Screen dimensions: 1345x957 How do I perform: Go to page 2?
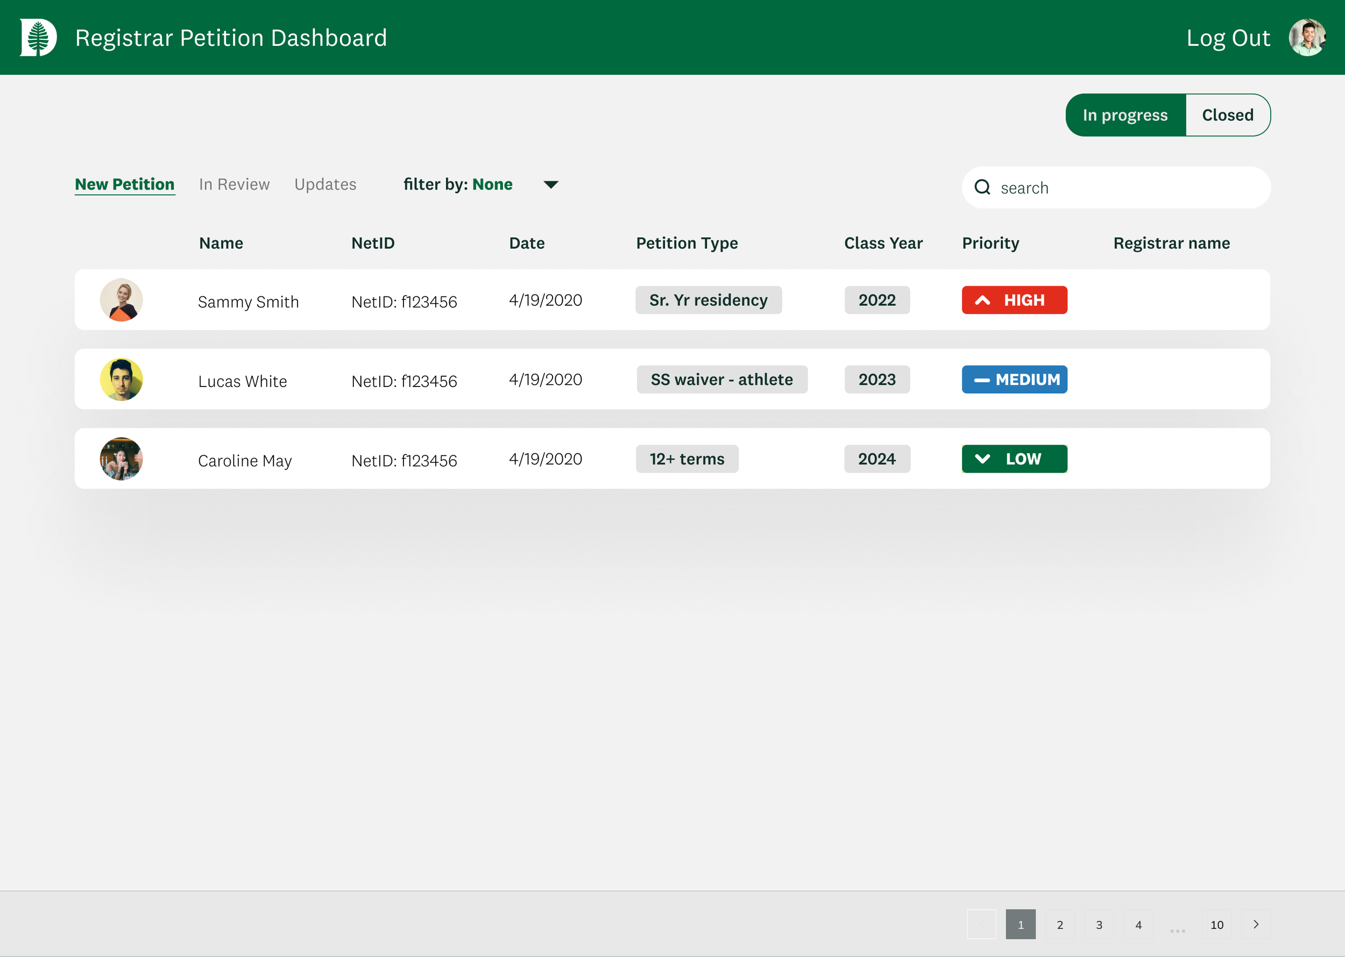coord(1059,924)
